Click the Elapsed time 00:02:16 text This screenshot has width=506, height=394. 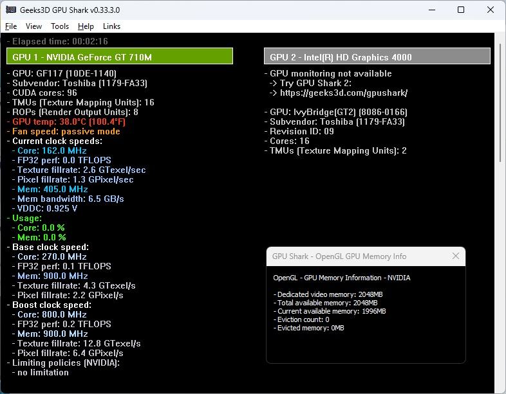pyautogui.click(x=57, y=41)
